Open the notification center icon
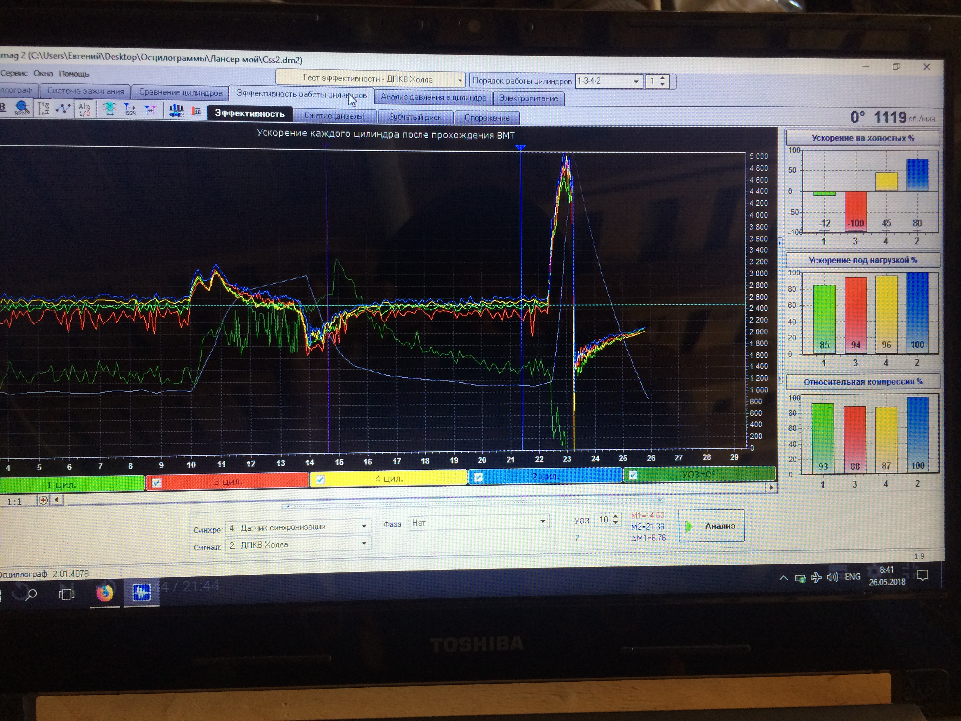Screen dimensions: 961x721 [x=922, y=576]
